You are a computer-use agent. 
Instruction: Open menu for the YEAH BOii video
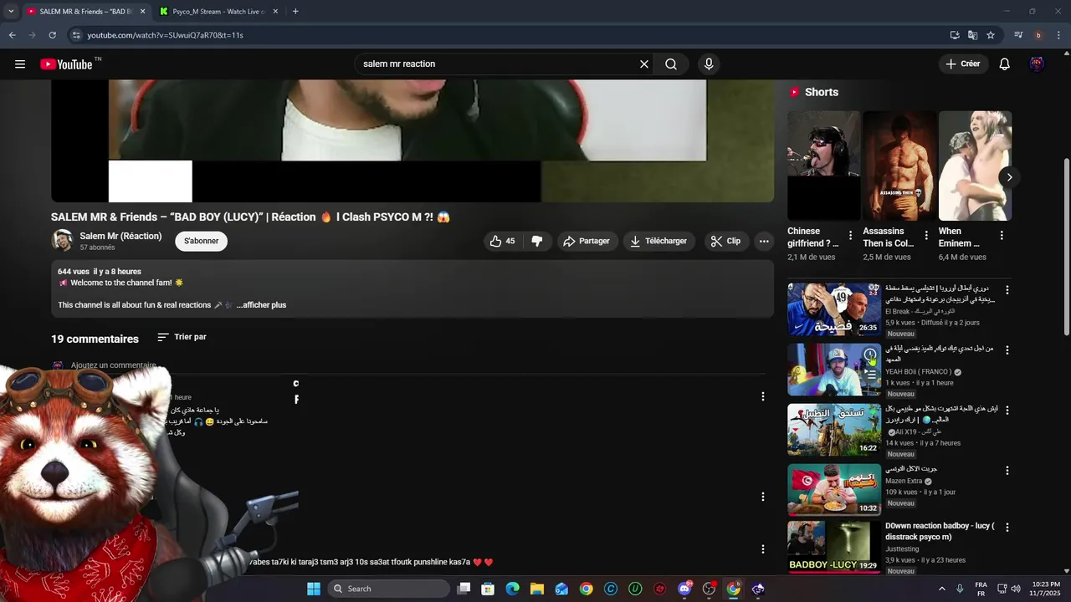coord(1007,350)
